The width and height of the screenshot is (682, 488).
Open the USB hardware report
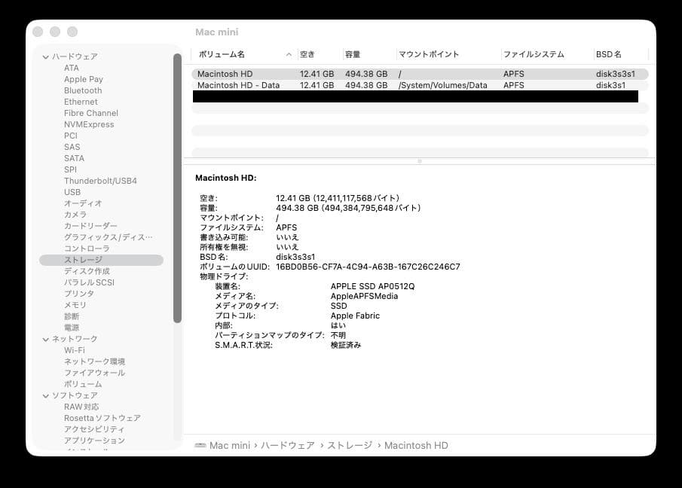tap(72, 192)
